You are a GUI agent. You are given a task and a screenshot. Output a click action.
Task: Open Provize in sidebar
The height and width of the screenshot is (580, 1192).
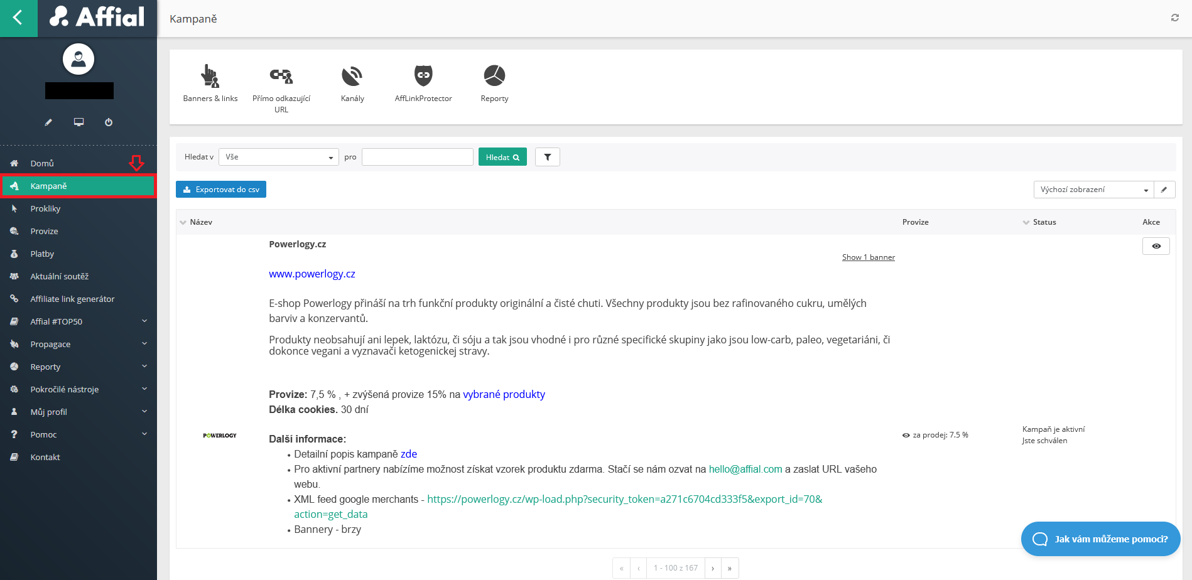[79, 231]
